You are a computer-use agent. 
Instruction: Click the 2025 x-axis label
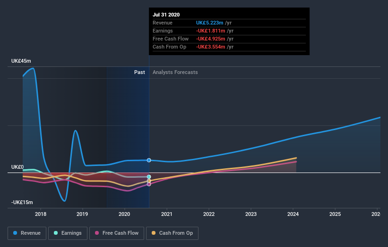point(335,214)
